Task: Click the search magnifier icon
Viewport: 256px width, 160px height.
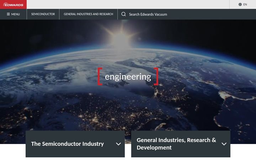Action: click(x=124, y=14)
